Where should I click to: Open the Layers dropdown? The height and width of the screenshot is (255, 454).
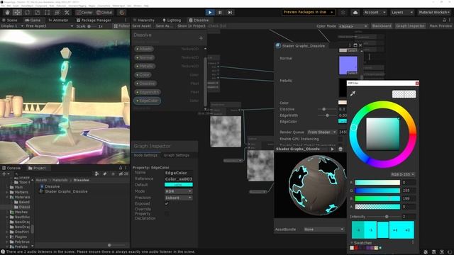[402, 13]
